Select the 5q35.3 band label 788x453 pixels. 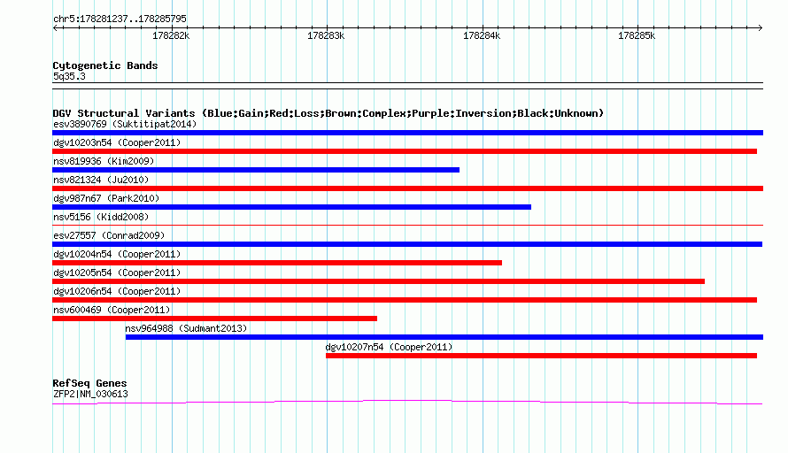pyautogui.click(x=69, y=76)
